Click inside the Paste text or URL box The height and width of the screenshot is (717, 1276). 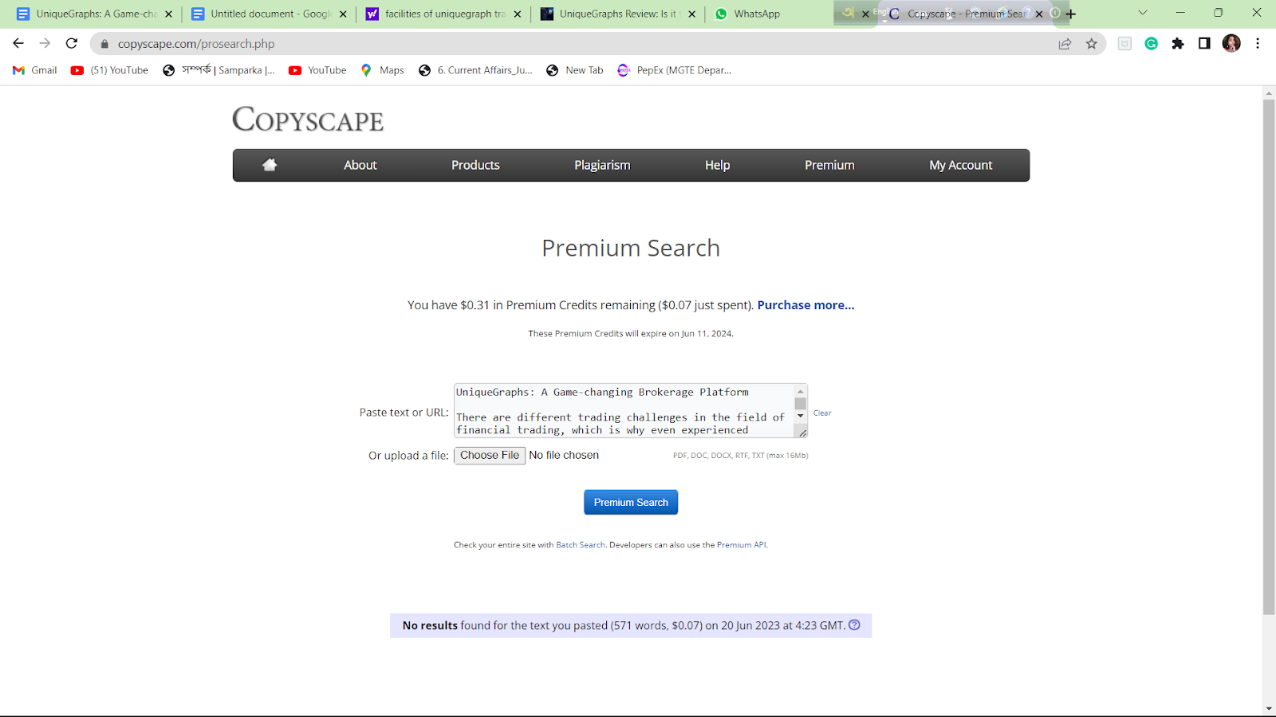[x=624, y=411]
